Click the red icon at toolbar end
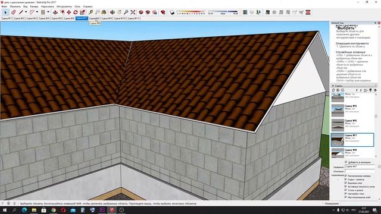Viewport: 381px width, 214px height. pos(308,12)
